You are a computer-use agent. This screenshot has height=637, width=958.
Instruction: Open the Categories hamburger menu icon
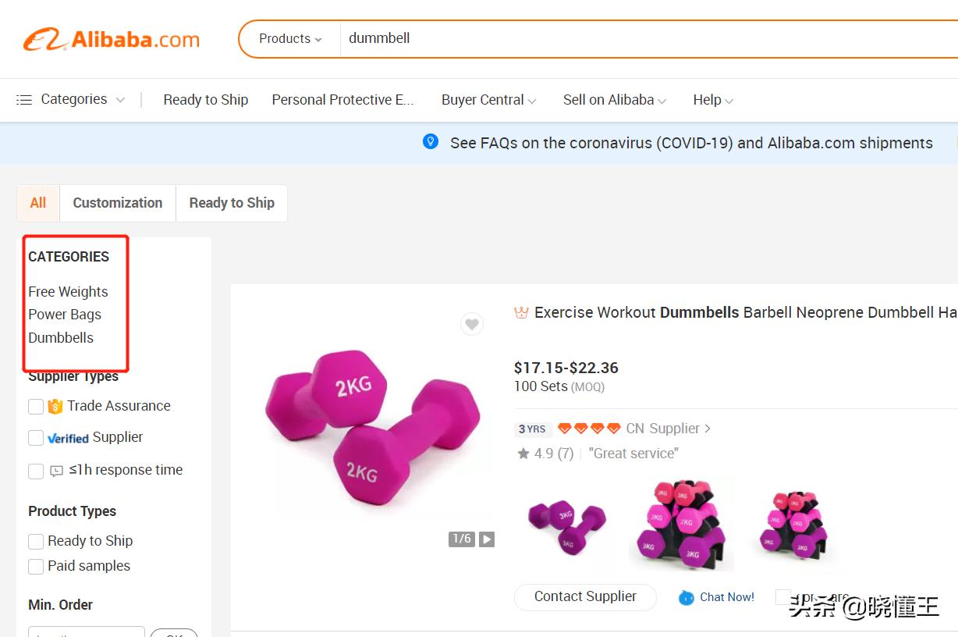(24, 100)
